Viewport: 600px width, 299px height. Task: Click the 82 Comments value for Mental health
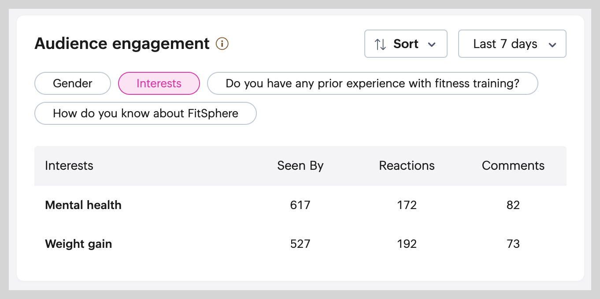513,205
